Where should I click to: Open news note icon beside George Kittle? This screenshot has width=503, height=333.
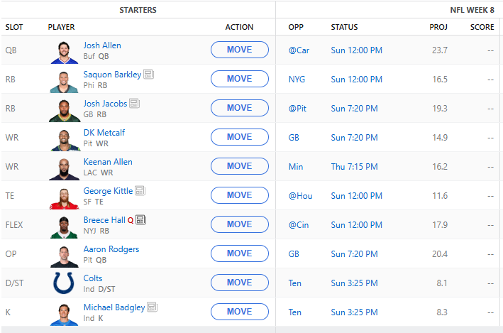coord(140,191)
